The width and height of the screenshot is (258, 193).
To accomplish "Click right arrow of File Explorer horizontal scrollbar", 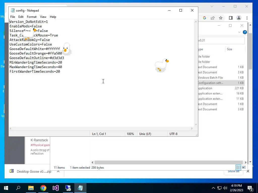I will [x=245, y=162].
